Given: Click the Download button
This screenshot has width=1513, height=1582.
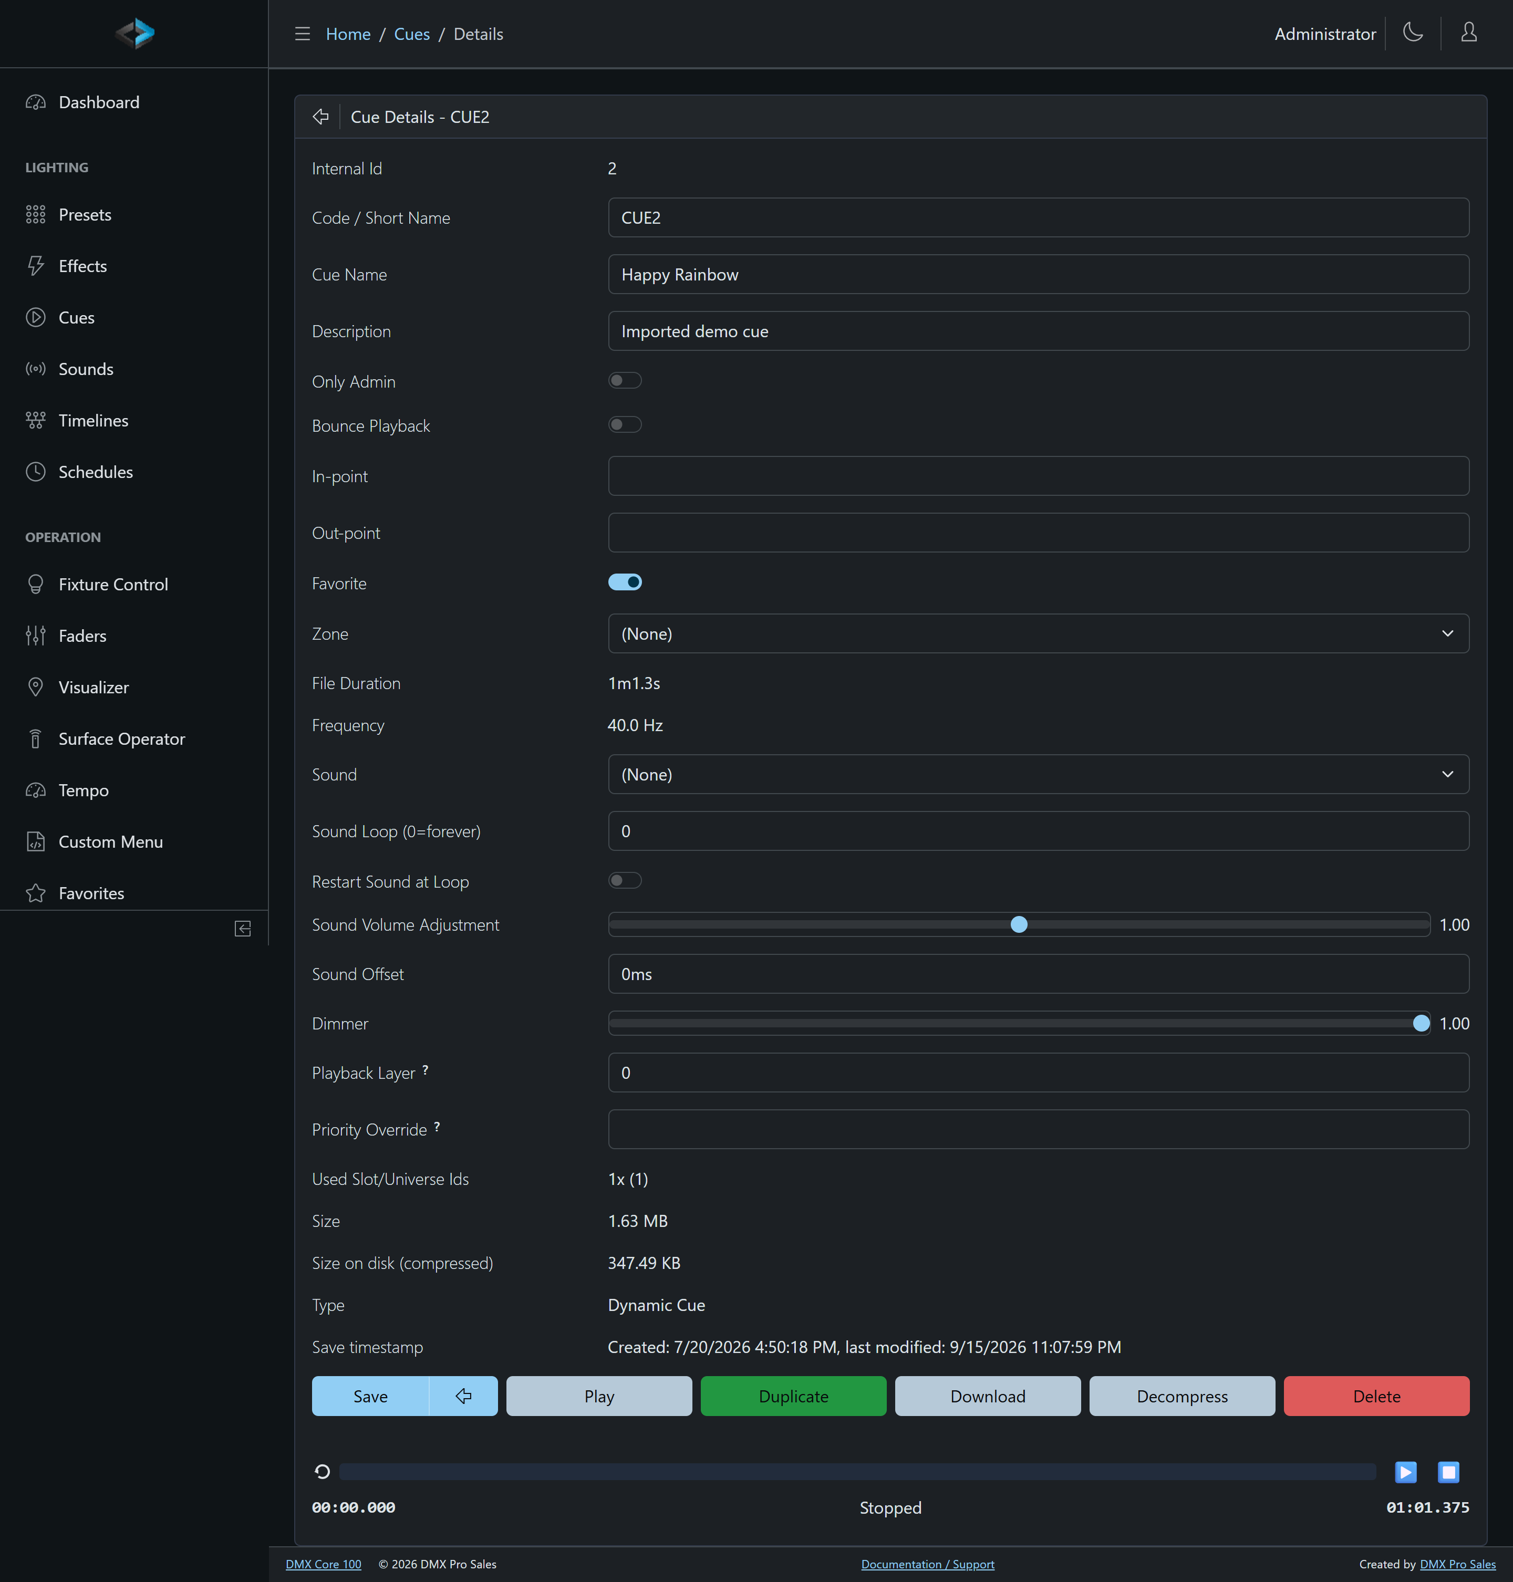Looking at the screenshot, I should point(988,1397).
